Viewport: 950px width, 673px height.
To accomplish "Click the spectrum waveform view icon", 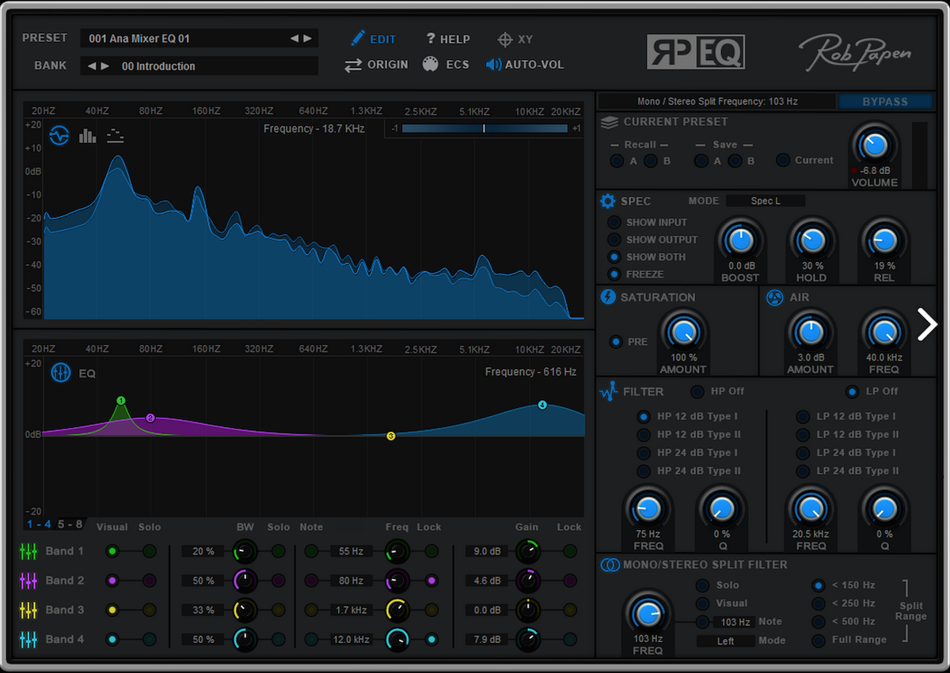I will pos(59,136).
